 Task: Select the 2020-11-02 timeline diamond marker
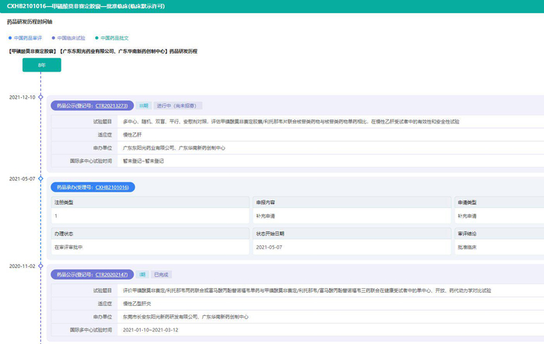click(x=40, y=266)
